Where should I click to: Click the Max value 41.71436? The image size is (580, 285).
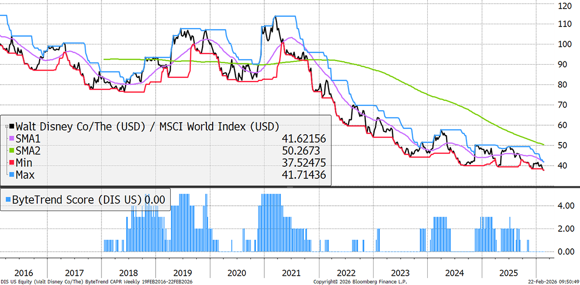(304, 175)
